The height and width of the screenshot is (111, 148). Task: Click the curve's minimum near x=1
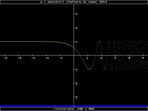[x=90, y=69]
